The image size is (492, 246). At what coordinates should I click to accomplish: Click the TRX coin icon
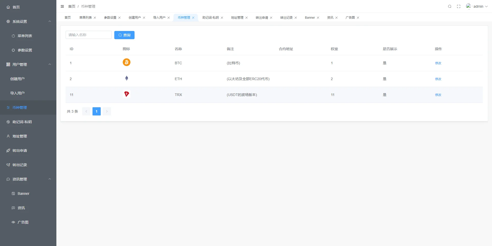pyautogui.click(x=126, y=94)
